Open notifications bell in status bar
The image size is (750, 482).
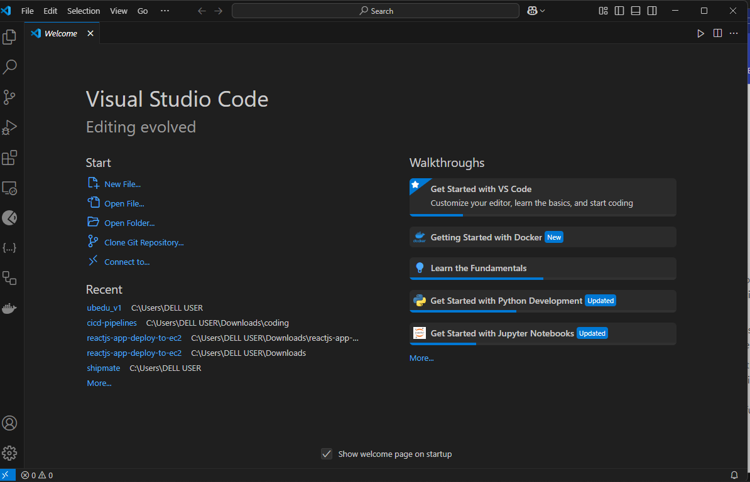(734, 475)
